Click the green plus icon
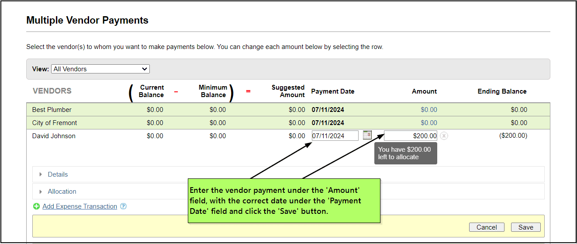Screen dimensions: 577x244 pos(37,206)
